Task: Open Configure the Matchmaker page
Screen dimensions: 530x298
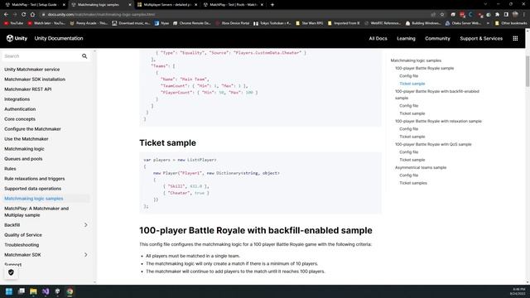Action: [32, 129]
